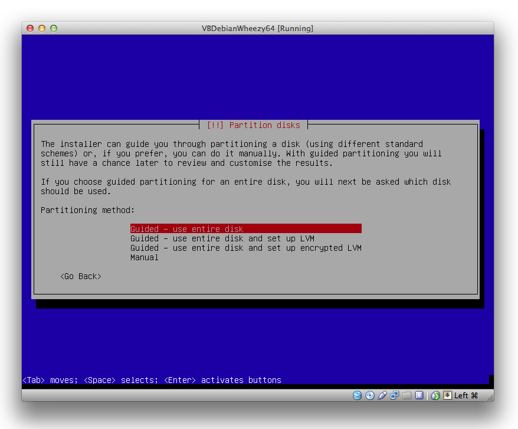The image size is (518, 429).
Task: Close the VBDebianWheezy64 window
Action: (30, 28)
